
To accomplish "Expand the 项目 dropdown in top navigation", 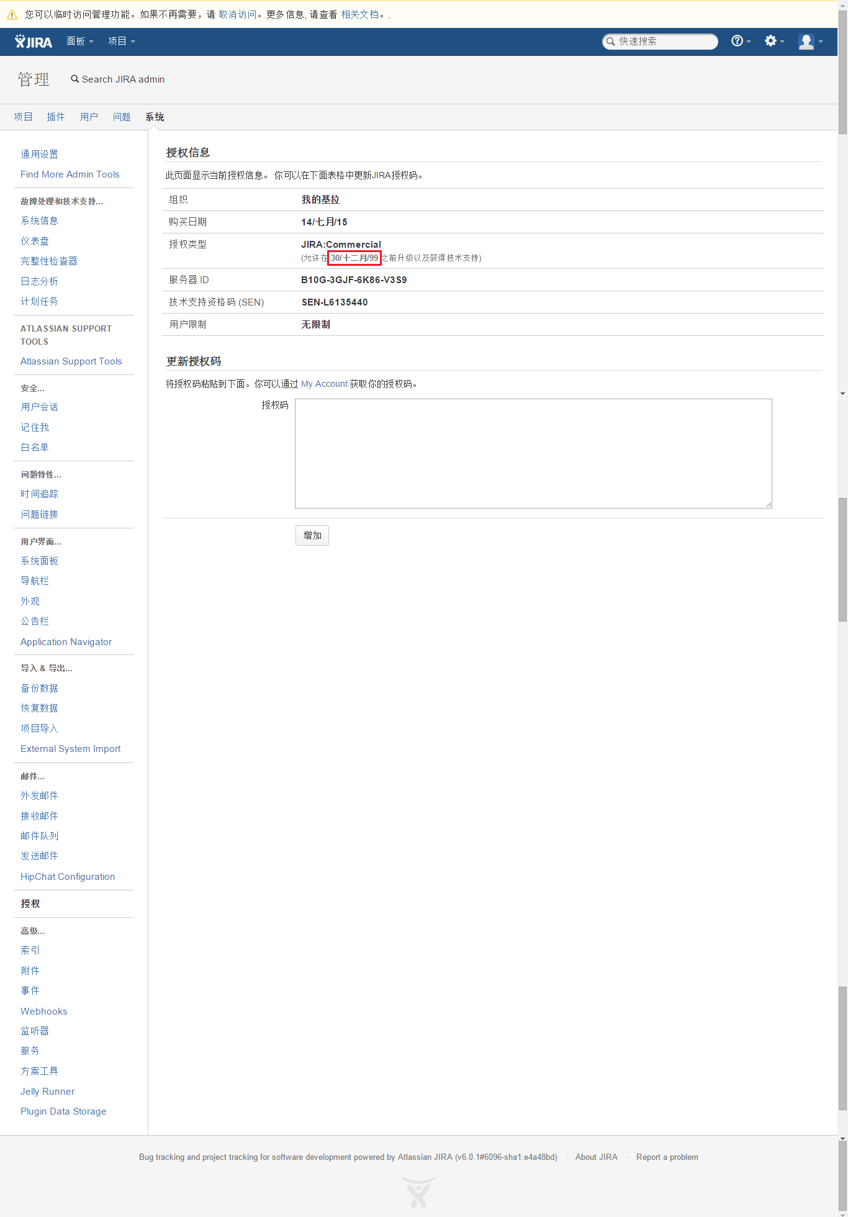I will (x=121, y=42).
